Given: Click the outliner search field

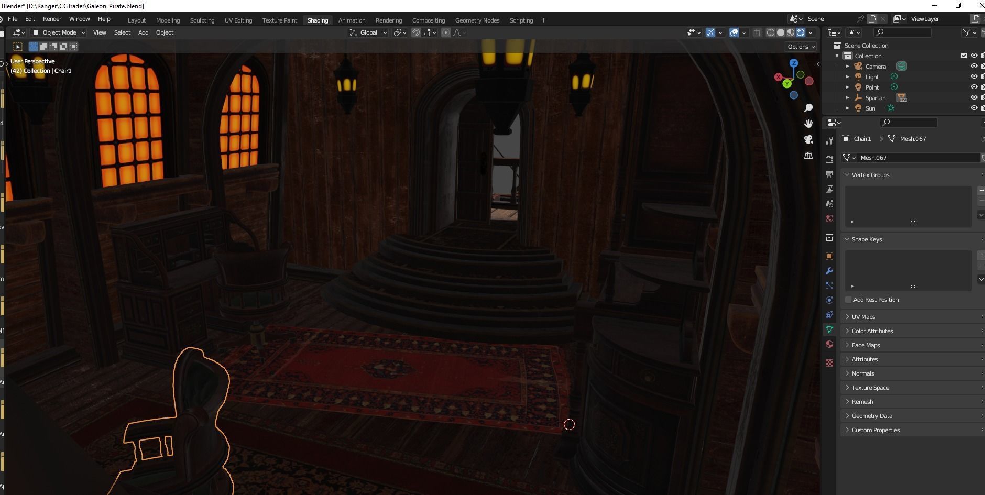Looking at the screenshot, I should point(902,32).
